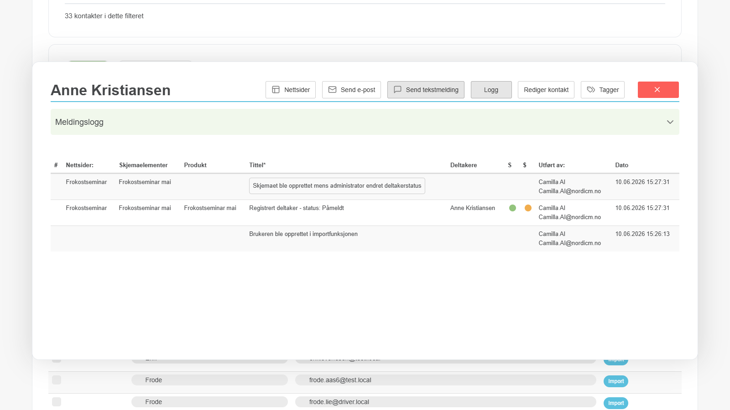Click the orange payment dot for Anne Kristiansen
The image size is (730, 410).
coord(528,208)
